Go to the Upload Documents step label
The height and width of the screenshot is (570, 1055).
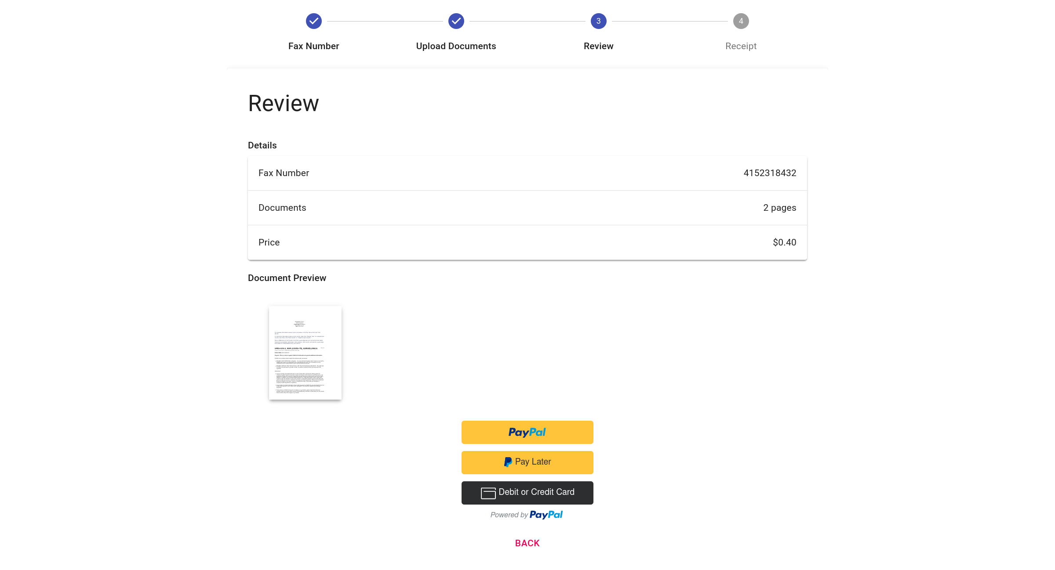(456, 46)
